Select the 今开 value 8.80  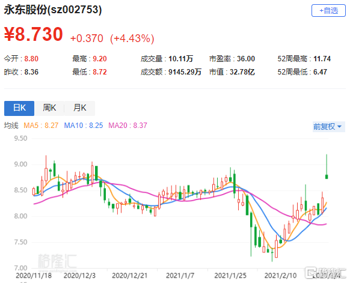pyautogui.click(x=31, y=59)
